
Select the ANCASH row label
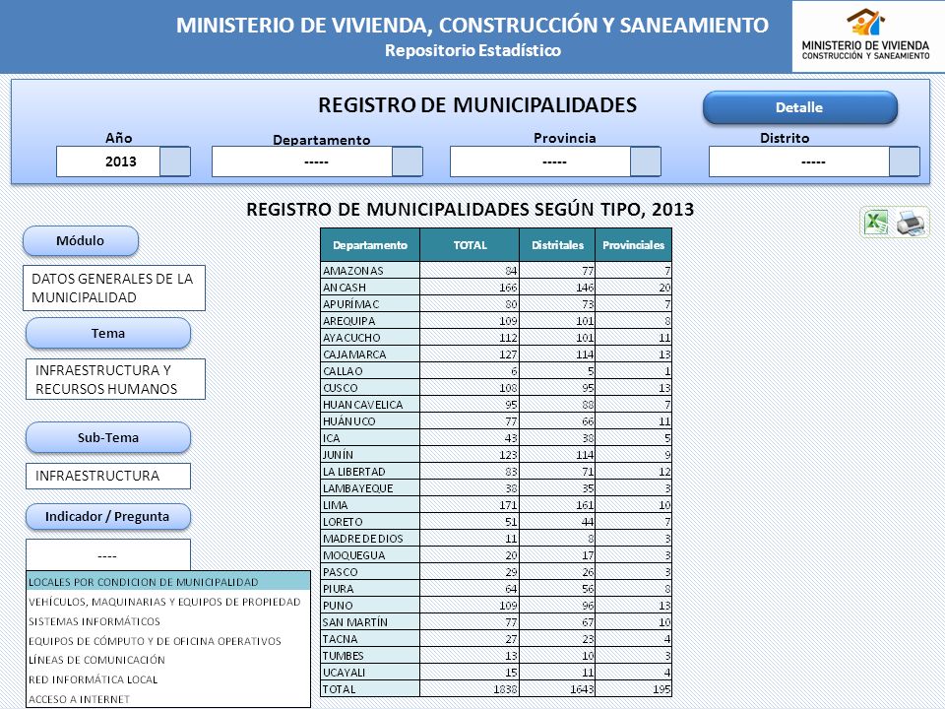345,288
